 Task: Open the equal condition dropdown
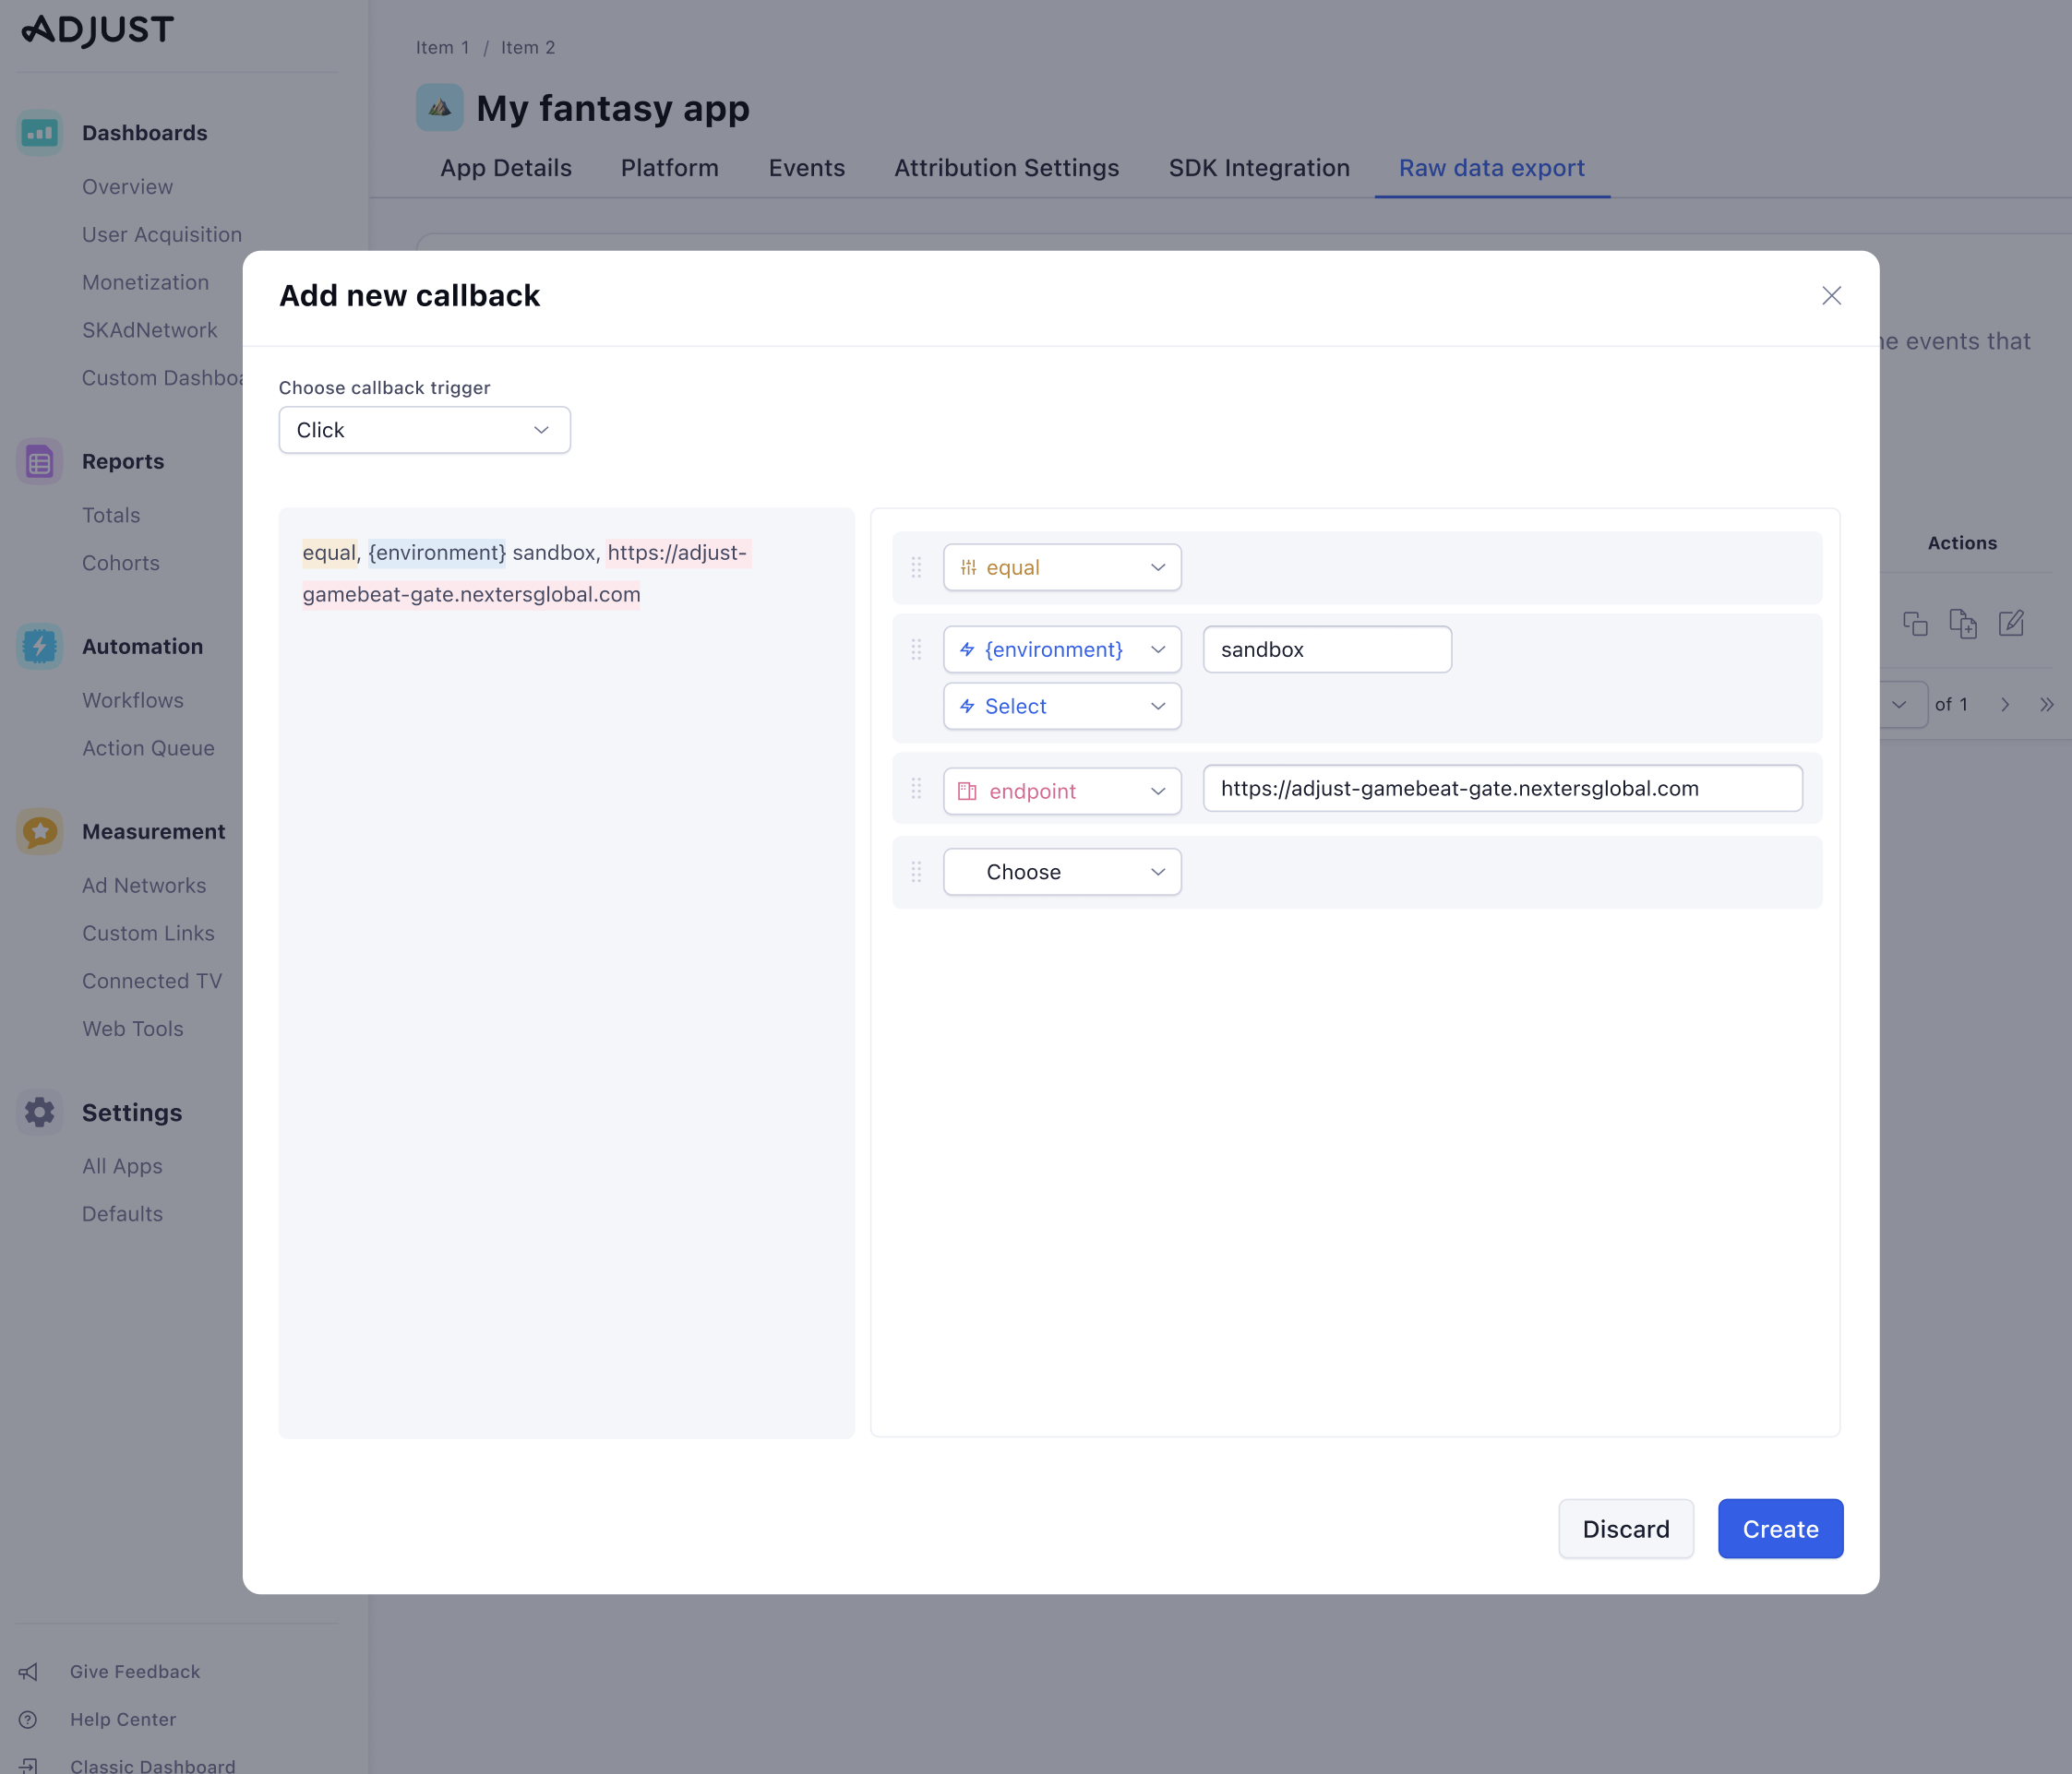click(1062, 566)
